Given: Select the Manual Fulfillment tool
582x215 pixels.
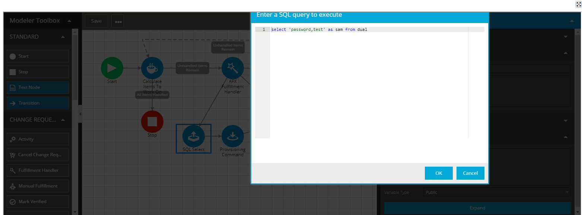Looking at the screenshot, I should [37, 186].
